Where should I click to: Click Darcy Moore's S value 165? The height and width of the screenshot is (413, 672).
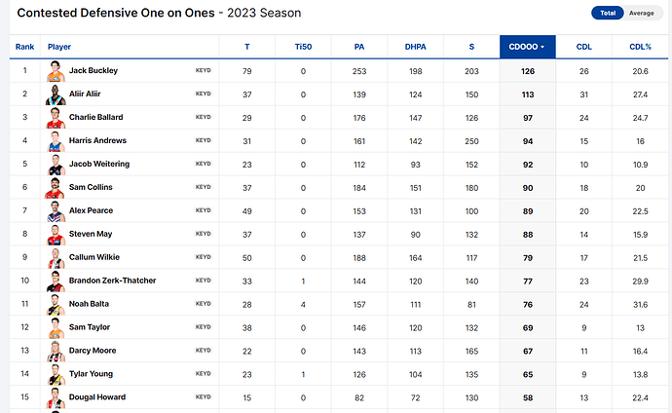471,352
